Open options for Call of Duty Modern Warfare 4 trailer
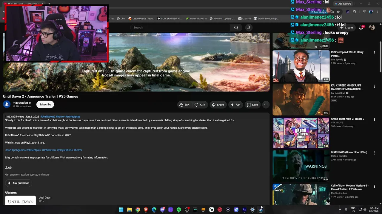 click(374, 186)
